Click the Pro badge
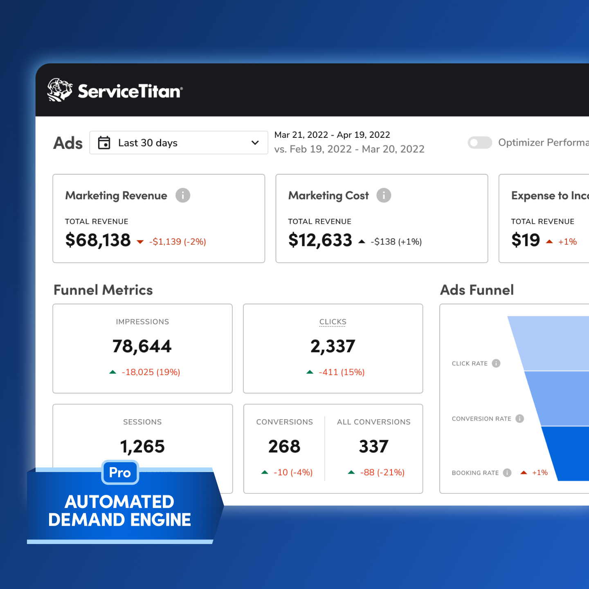 pos(119,473)
